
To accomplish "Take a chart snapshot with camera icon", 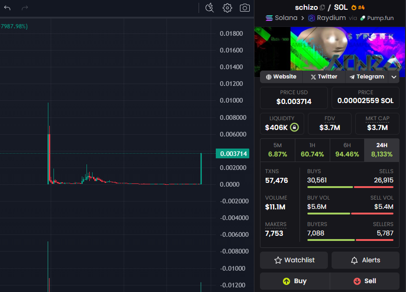I will point(245,8).
